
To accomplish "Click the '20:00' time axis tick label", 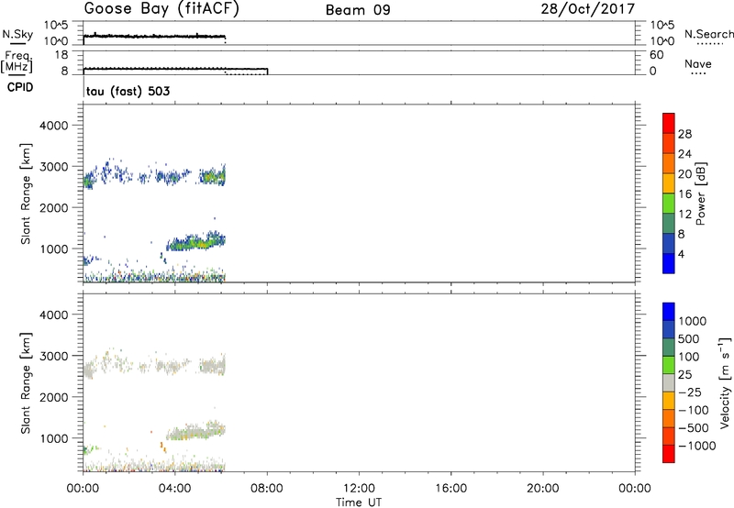I will tap(543, 489).
